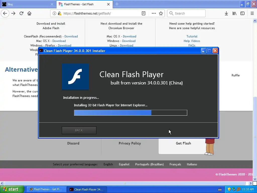This screenshot has height=193, width=257.
Task: Click the keyboard icon in the taskbar
Action: tap(220, 189)
